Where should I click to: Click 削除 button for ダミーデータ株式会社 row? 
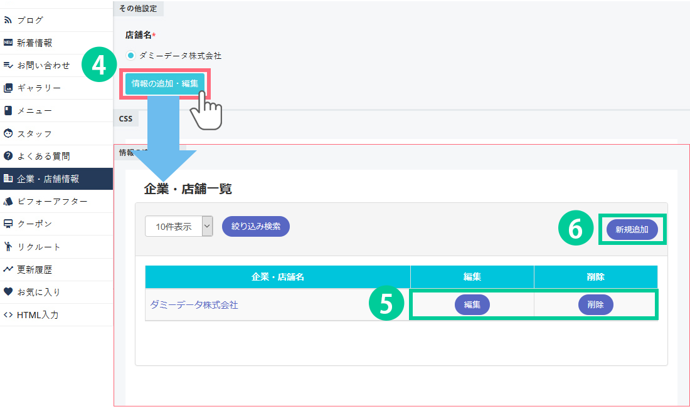pyautogui.click(x=595, y=305)
